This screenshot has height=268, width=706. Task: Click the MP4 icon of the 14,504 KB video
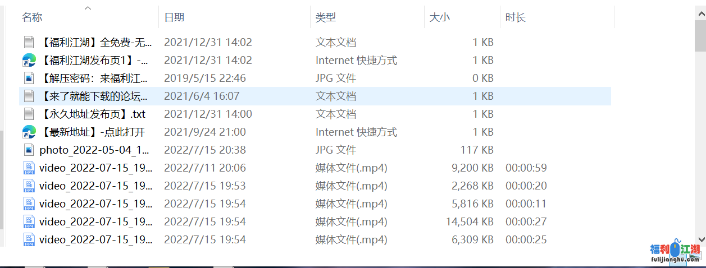coord(29,221)
